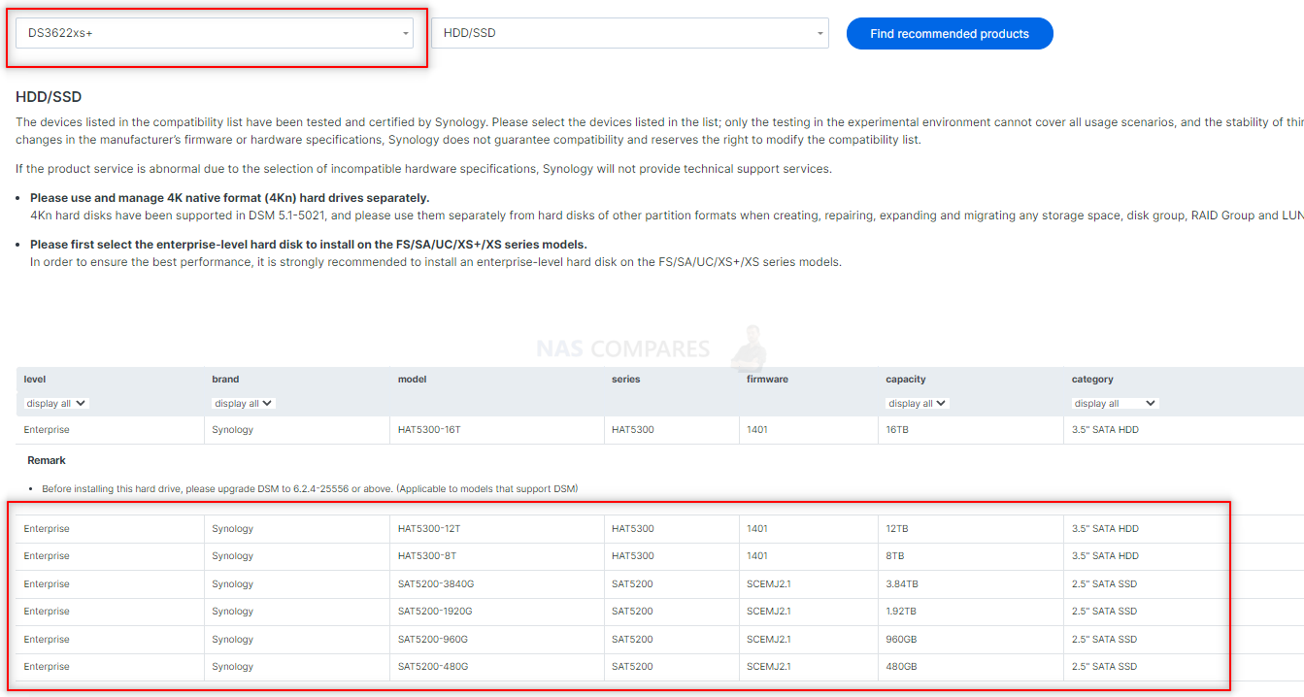Click the 2.5" SATA SSD category for SAT5200-3840G

[1104, 584]
